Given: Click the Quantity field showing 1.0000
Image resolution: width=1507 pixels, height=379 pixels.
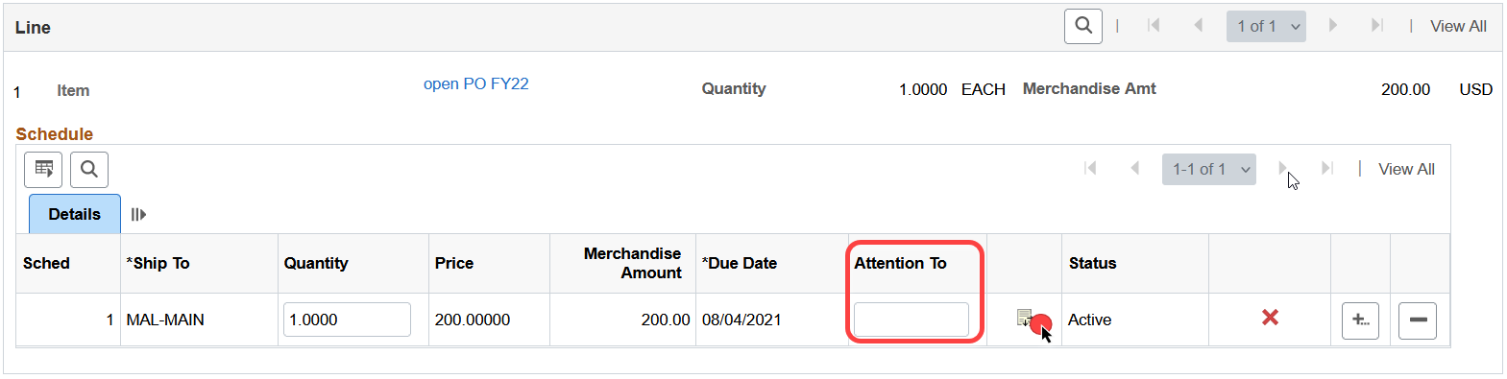Looking at the screenshot, I should (347, 320).
